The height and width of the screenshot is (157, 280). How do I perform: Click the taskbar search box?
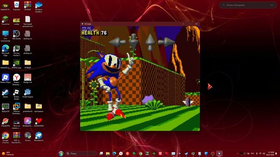[x=81, y=154]
